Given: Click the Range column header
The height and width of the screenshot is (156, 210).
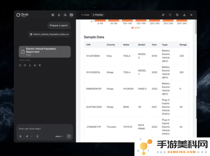Looking at the screenshot, I should click(x=183, y=44).
